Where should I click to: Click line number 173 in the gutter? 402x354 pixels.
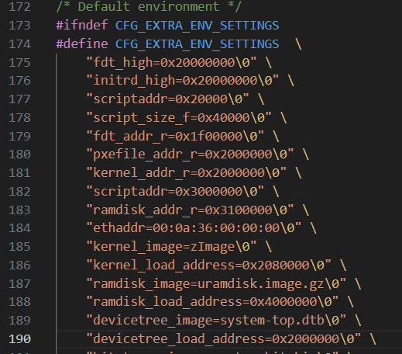point(19,26)
